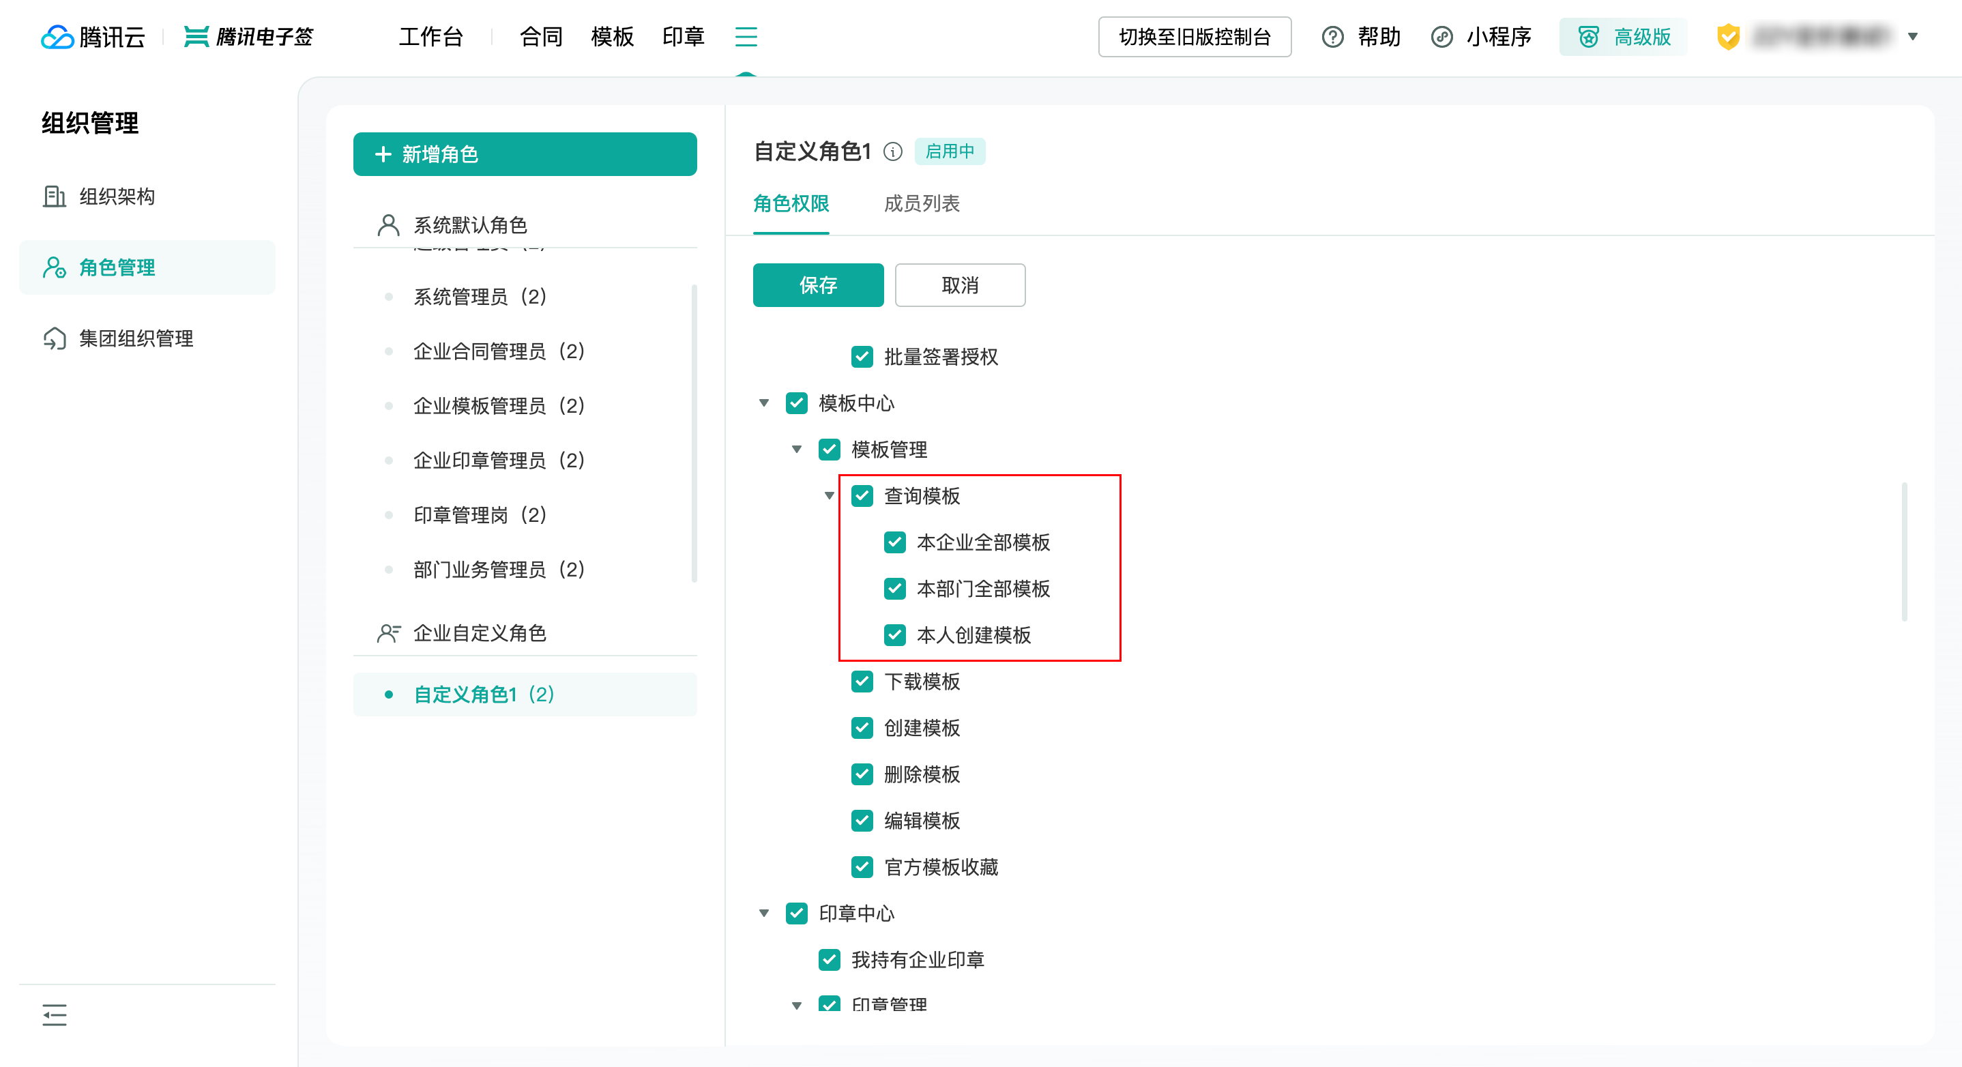
Task: Click the help question mark icon
Action: pyautogui.click(x=1332, y=37)
